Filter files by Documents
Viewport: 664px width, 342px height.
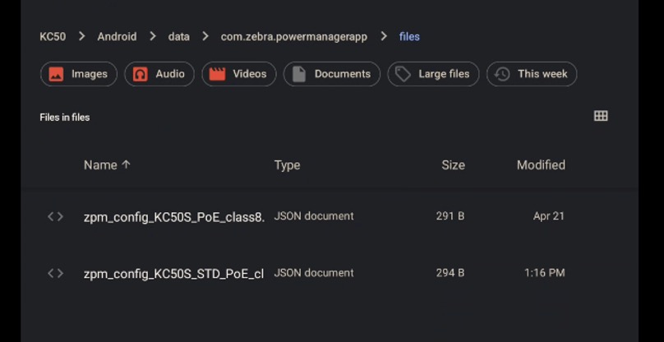click(x=331, y=74)
